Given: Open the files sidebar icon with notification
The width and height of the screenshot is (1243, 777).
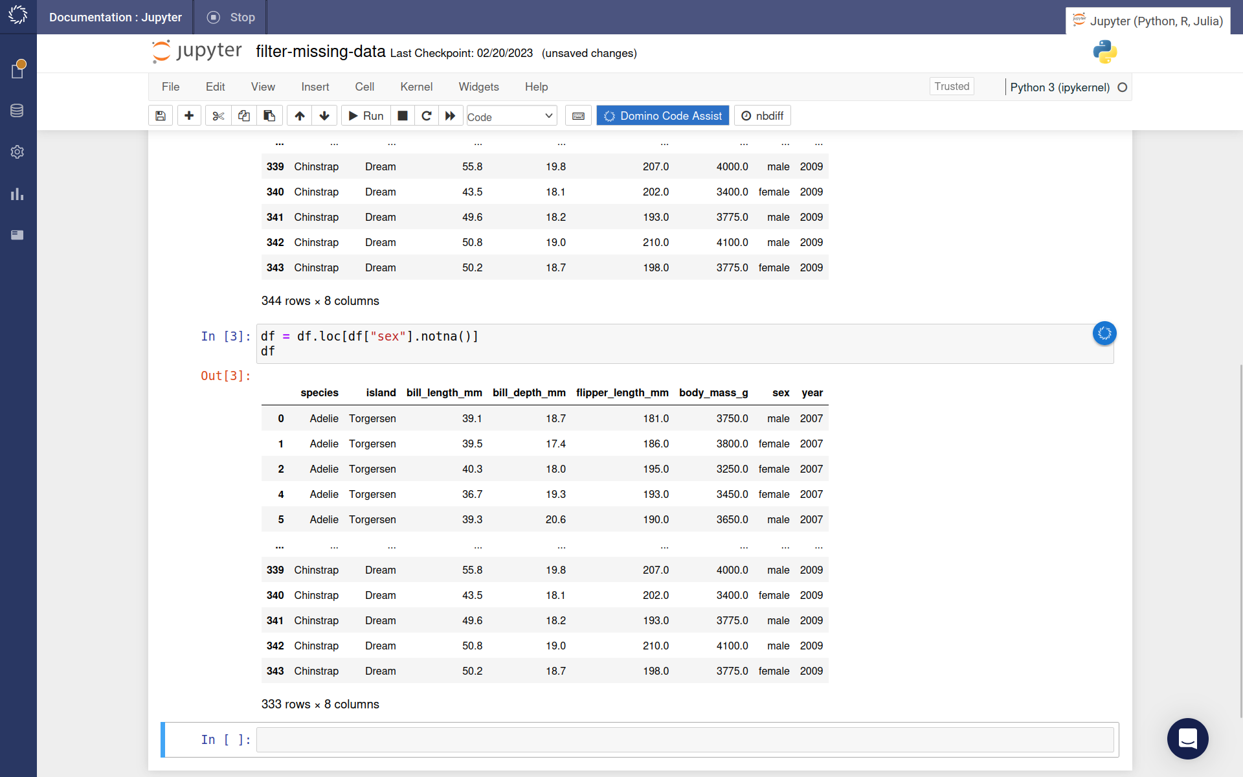Looking at the screenshot, I should [x=17, y=69].
